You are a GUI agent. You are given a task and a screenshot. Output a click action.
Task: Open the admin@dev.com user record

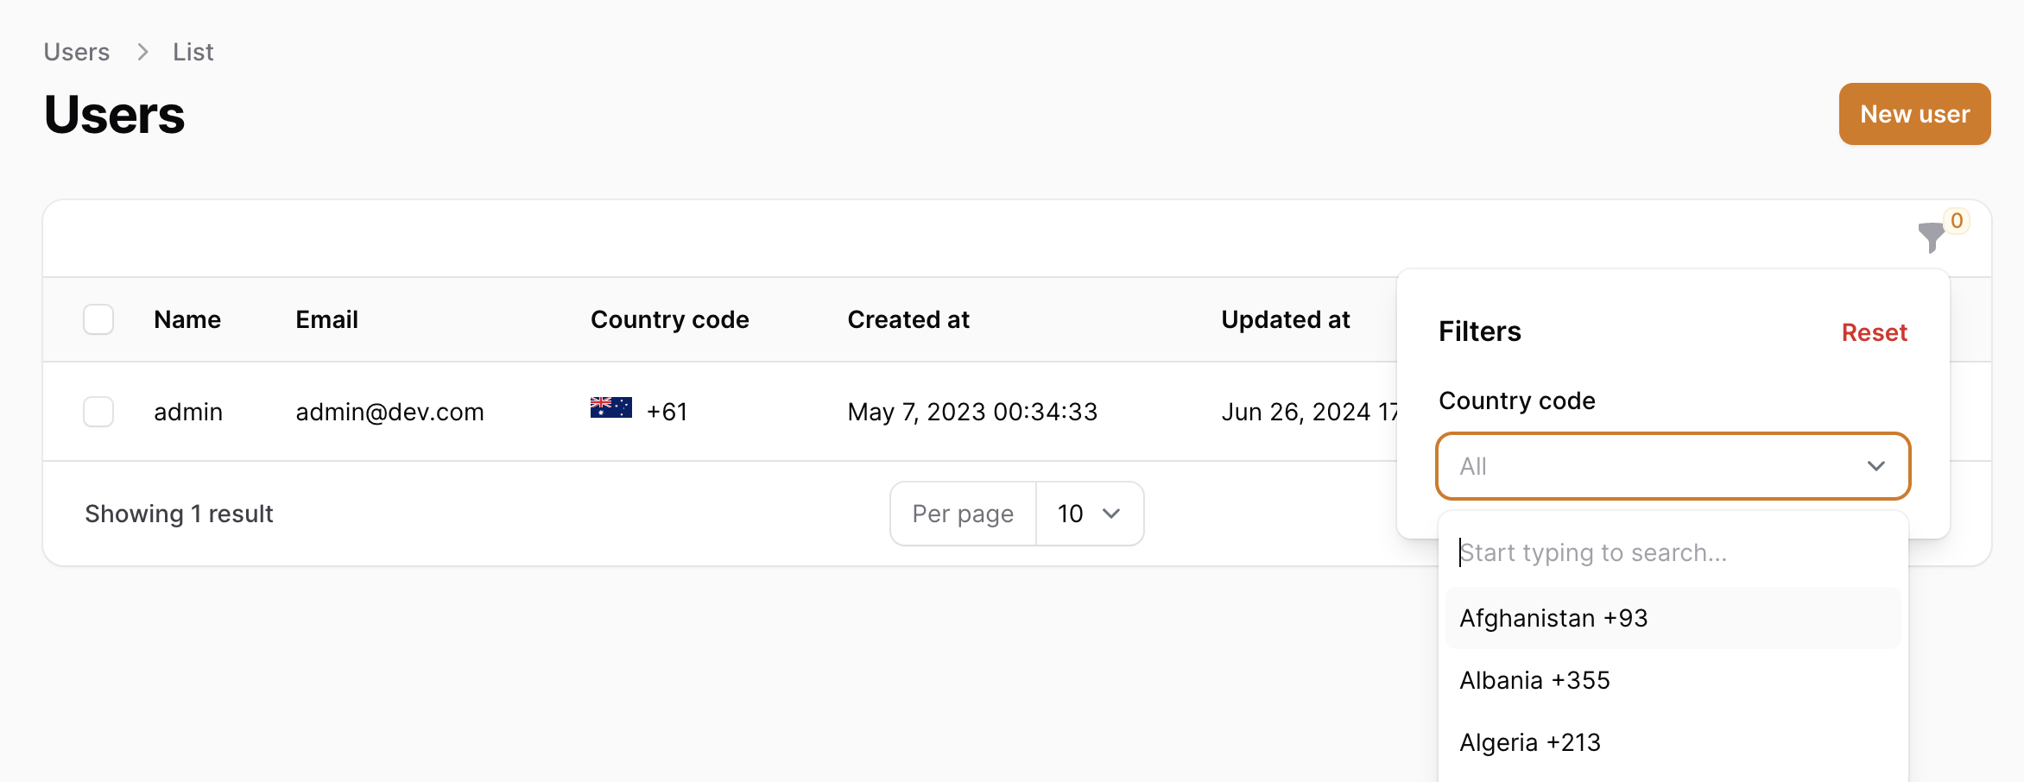(x=389, y=412)
